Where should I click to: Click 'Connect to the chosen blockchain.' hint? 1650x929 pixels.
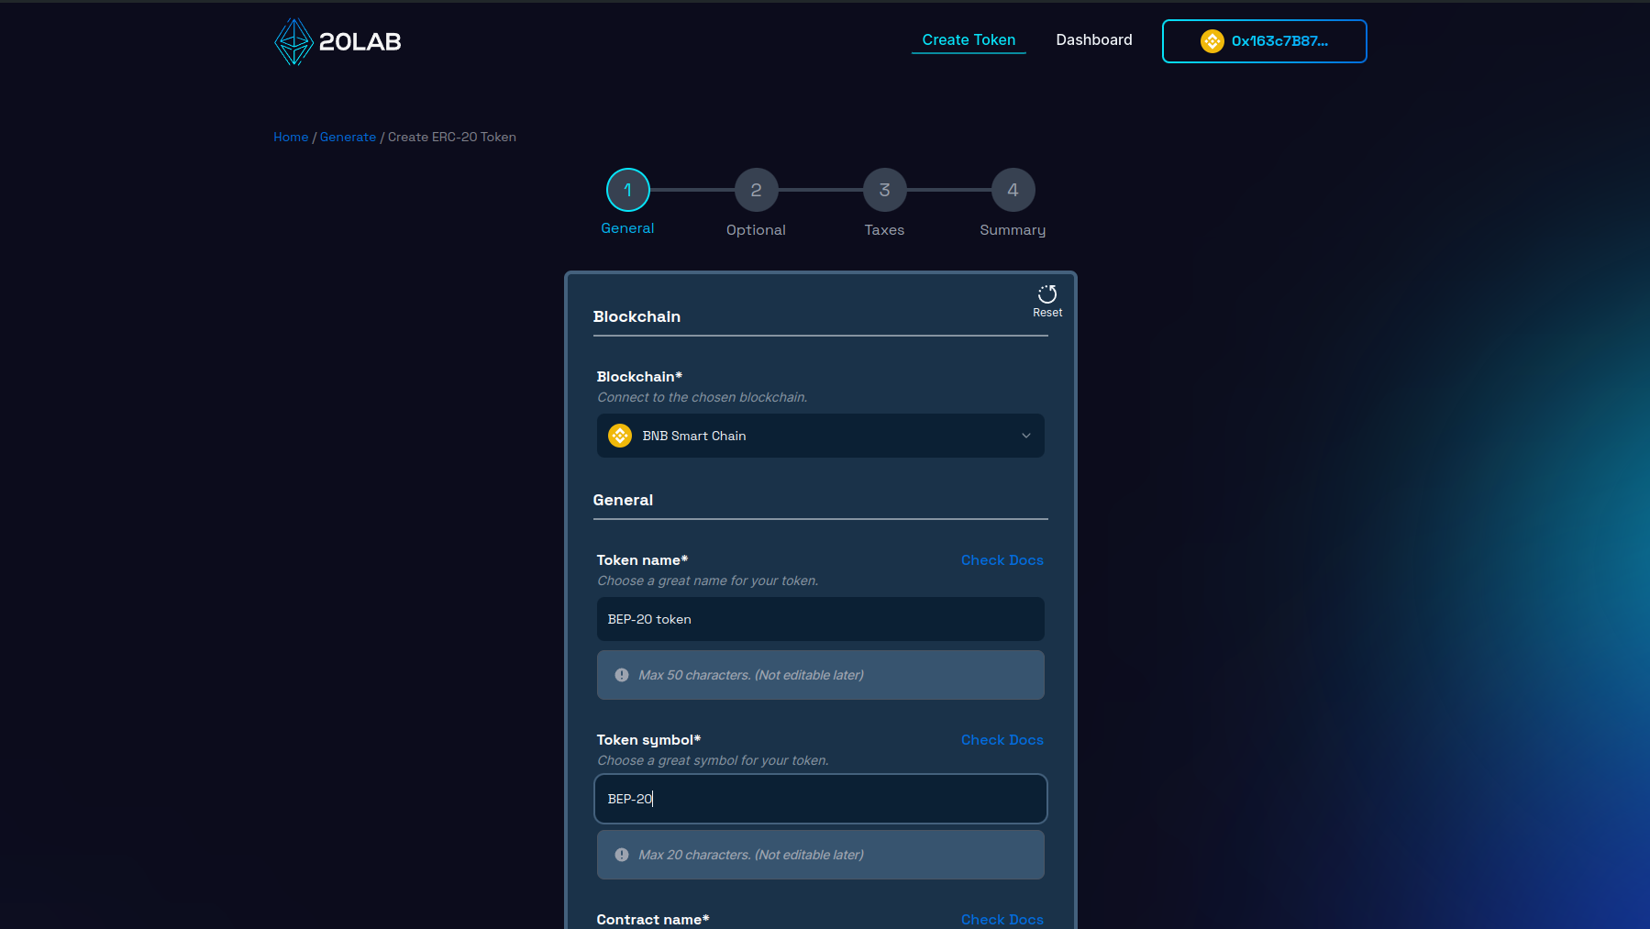click(703, 397)
